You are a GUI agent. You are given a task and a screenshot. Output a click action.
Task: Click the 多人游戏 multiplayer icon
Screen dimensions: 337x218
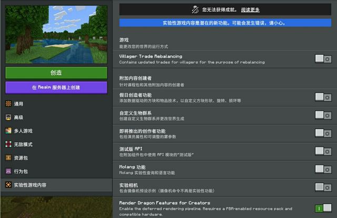(8, 131)
